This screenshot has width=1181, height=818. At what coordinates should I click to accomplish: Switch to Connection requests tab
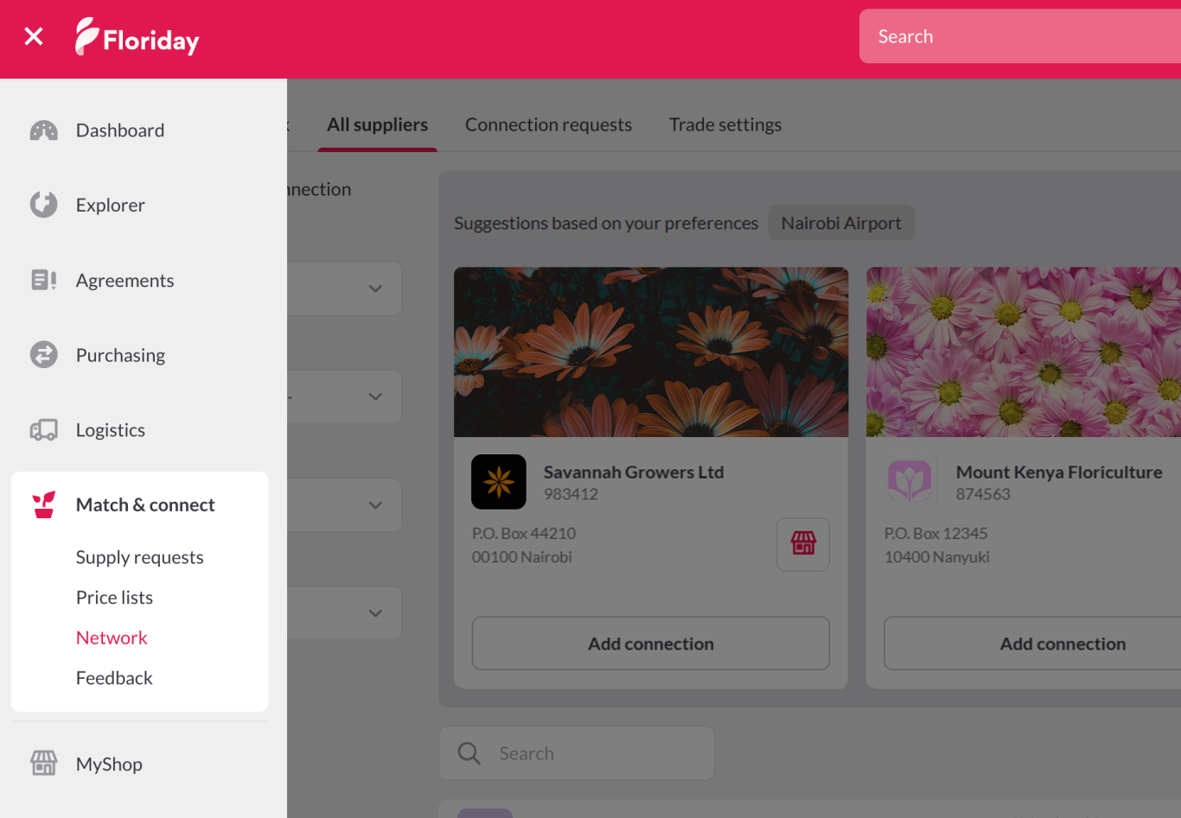click(548, 125)
